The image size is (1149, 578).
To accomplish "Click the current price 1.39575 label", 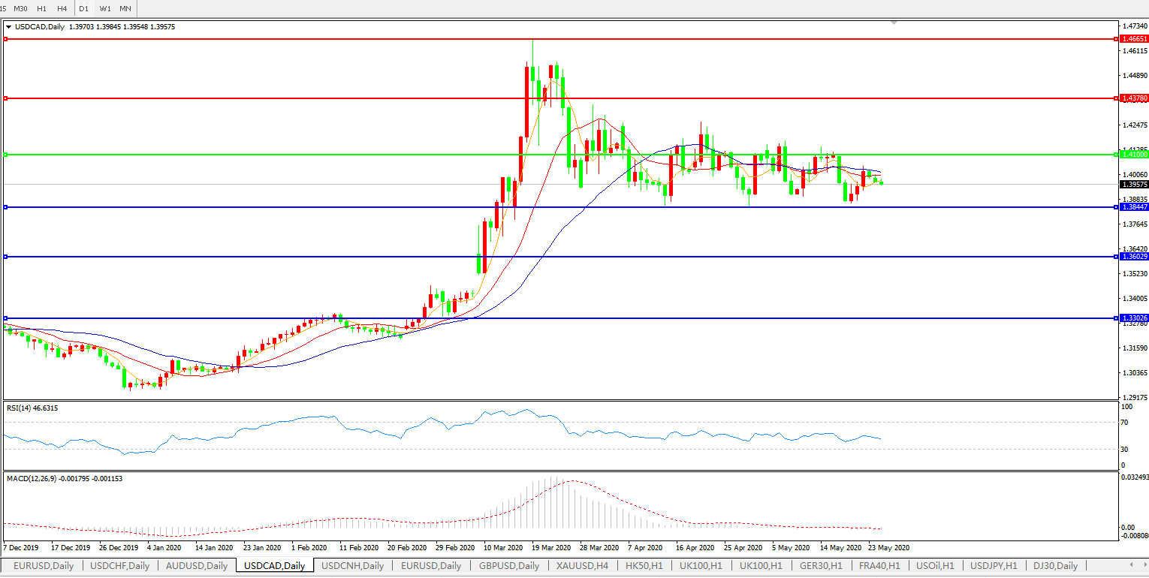I will 1132,184.
